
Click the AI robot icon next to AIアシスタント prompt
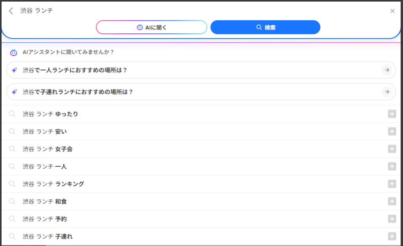[13, 52]
